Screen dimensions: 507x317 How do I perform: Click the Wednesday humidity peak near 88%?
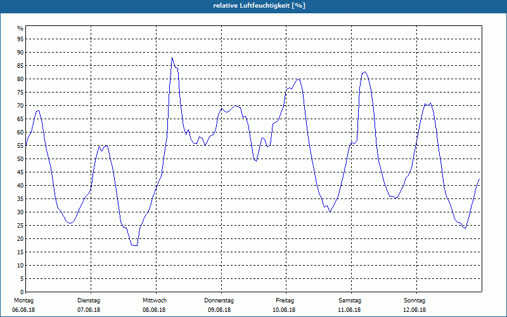[172, 58]
